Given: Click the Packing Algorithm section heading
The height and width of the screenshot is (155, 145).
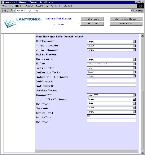Looking at the screenshot, I should pyautogui.click(x=46, y=55).
